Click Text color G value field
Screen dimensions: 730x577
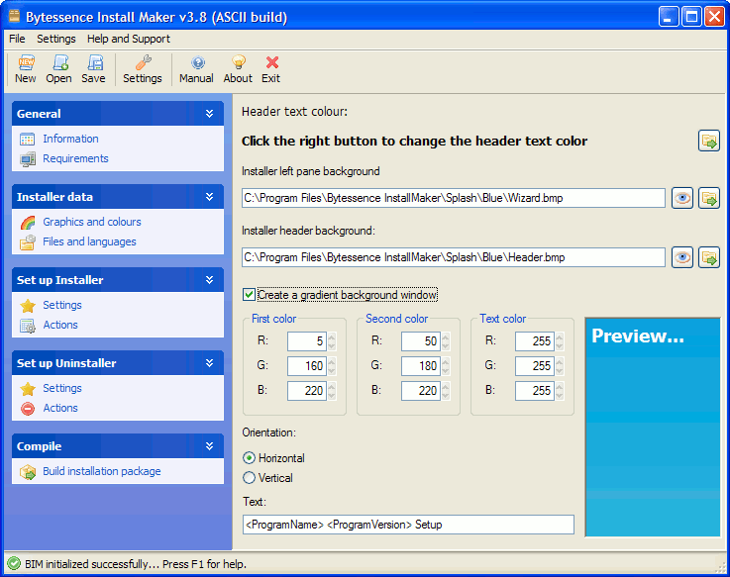point(535,366)
